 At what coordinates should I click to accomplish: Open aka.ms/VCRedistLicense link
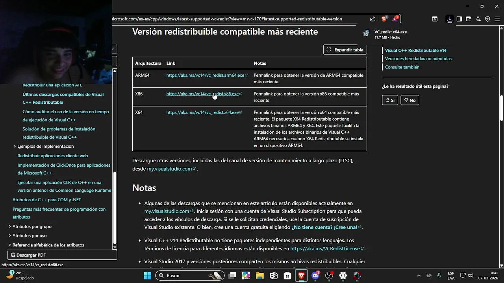click(x=327, y=248)
